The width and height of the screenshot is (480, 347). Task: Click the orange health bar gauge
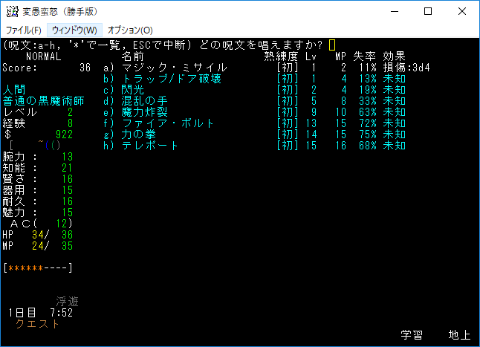[x=38, y=267]
